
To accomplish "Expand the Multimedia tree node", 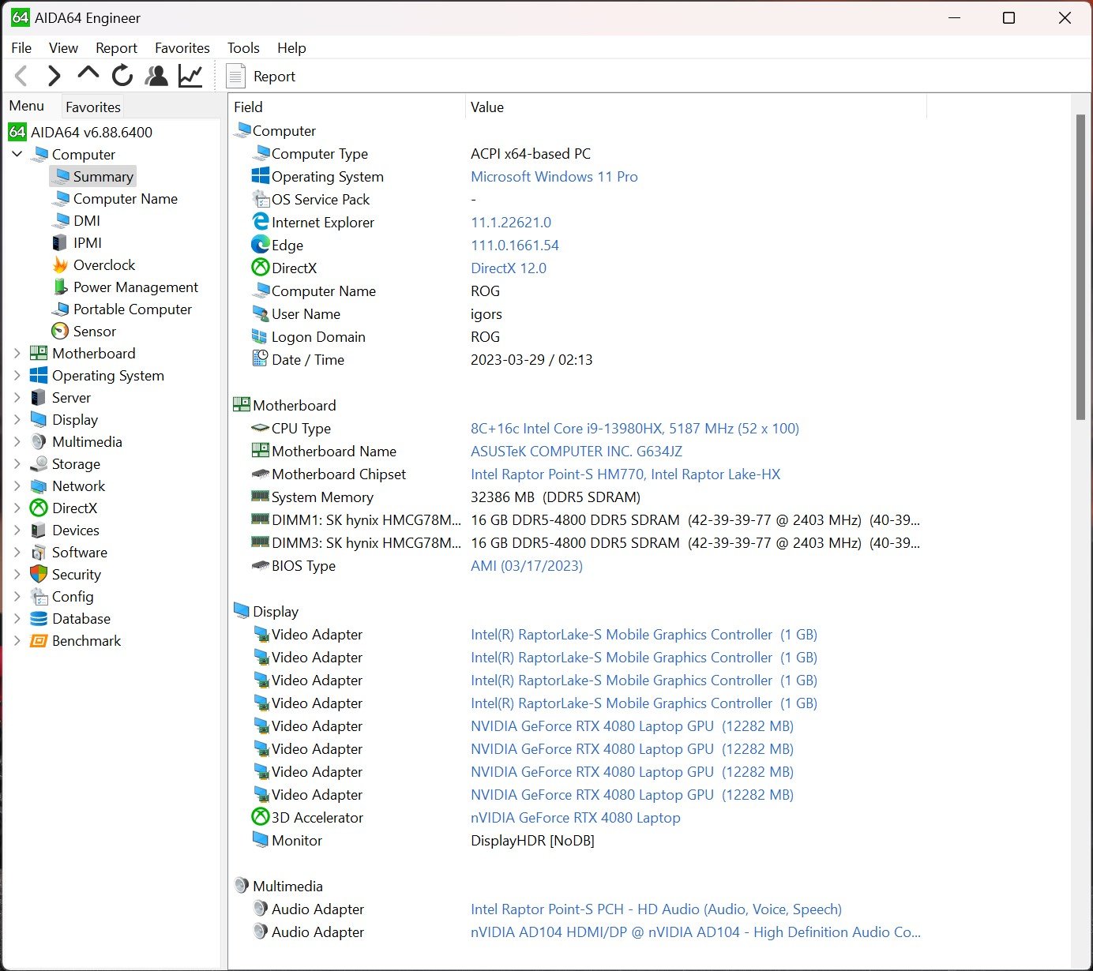I will coord(17,441).
